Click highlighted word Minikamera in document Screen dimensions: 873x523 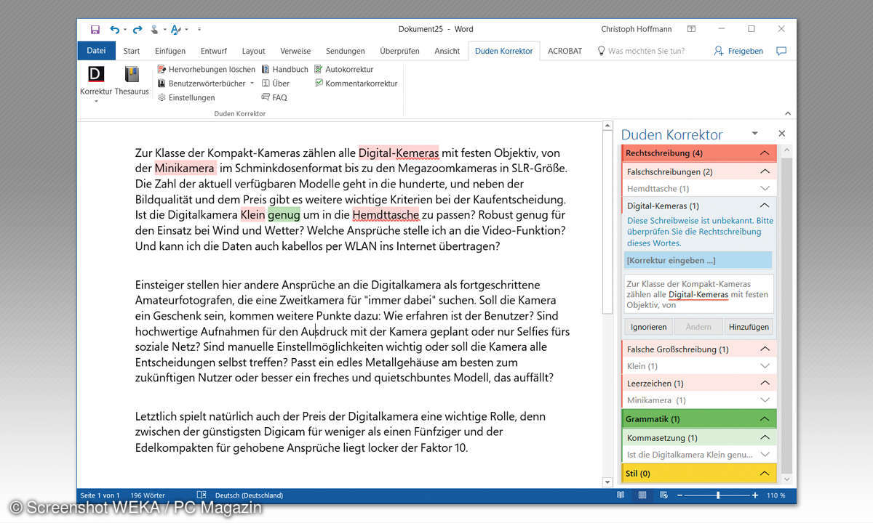point(185,169)
